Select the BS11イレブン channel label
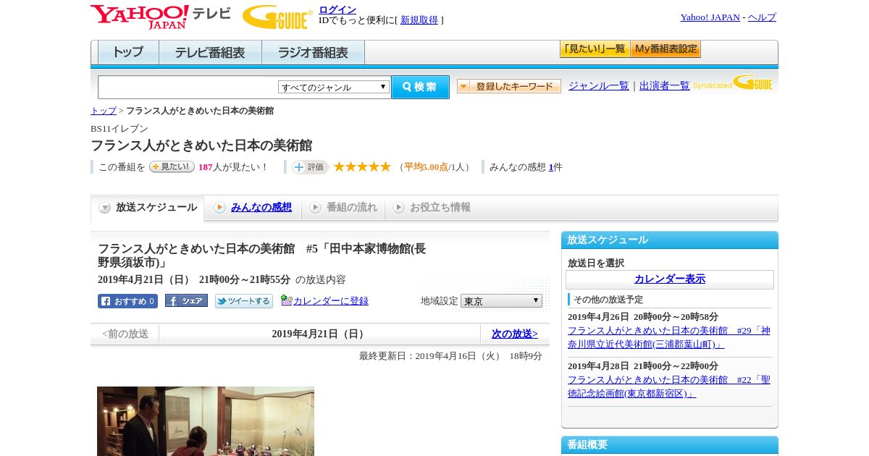This screenshot has height=456, width=869. tap(119, 129)
